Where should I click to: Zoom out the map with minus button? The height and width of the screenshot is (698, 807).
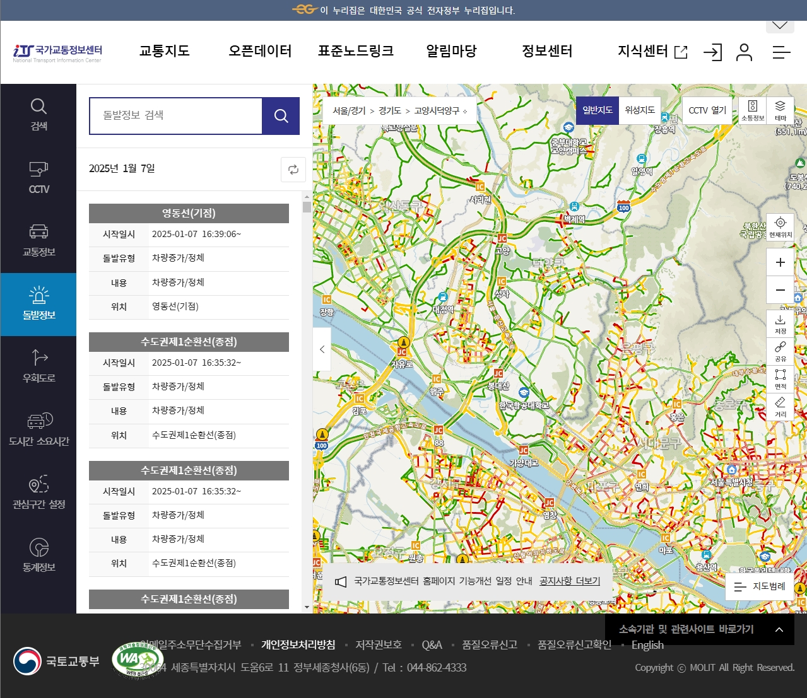(780, 290)
